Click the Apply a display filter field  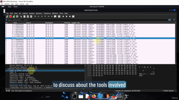(87, 20)
